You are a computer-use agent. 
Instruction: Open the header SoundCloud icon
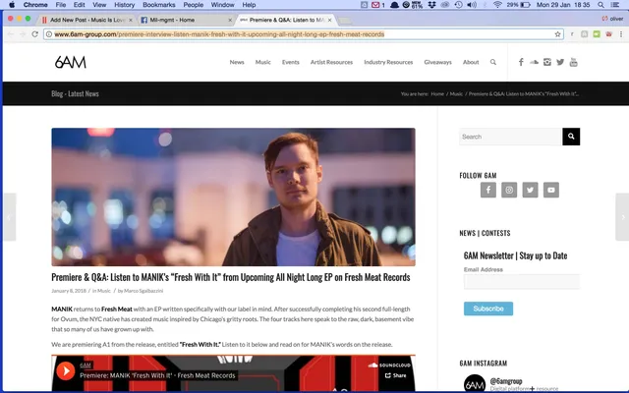tap(534, 62)
